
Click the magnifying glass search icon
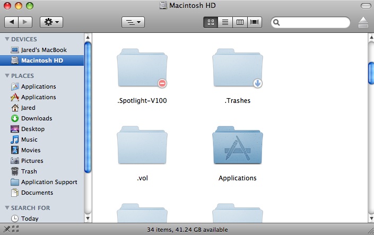point(276,22)
